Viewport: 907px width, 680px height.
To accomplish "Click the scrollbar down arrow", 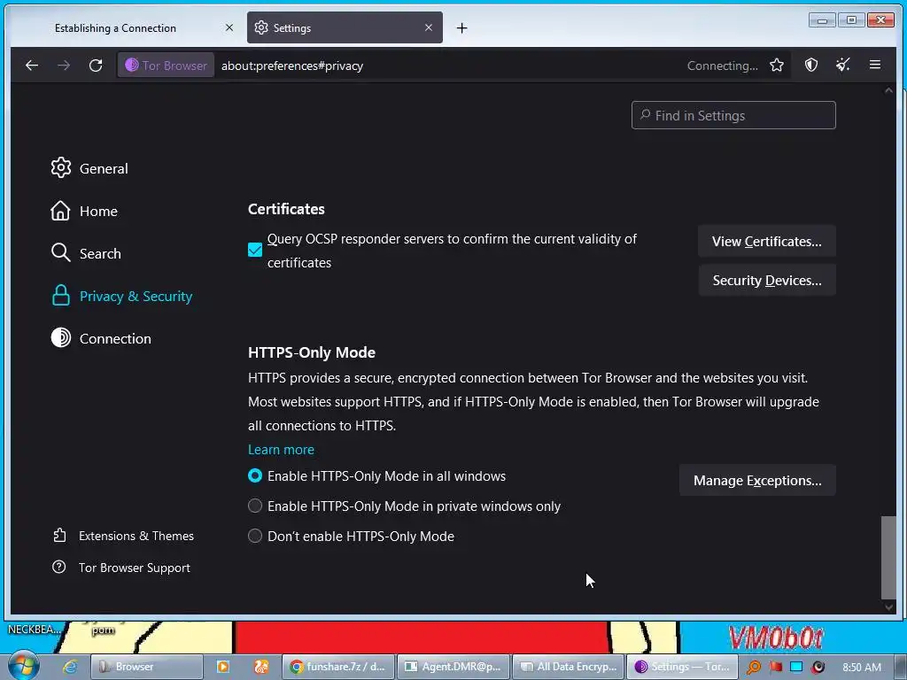I will coord(888,607).
